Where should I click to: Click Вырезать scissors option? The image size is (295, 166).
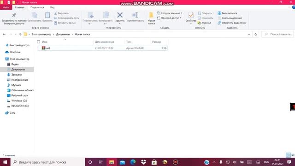click(x=61, y=13)
